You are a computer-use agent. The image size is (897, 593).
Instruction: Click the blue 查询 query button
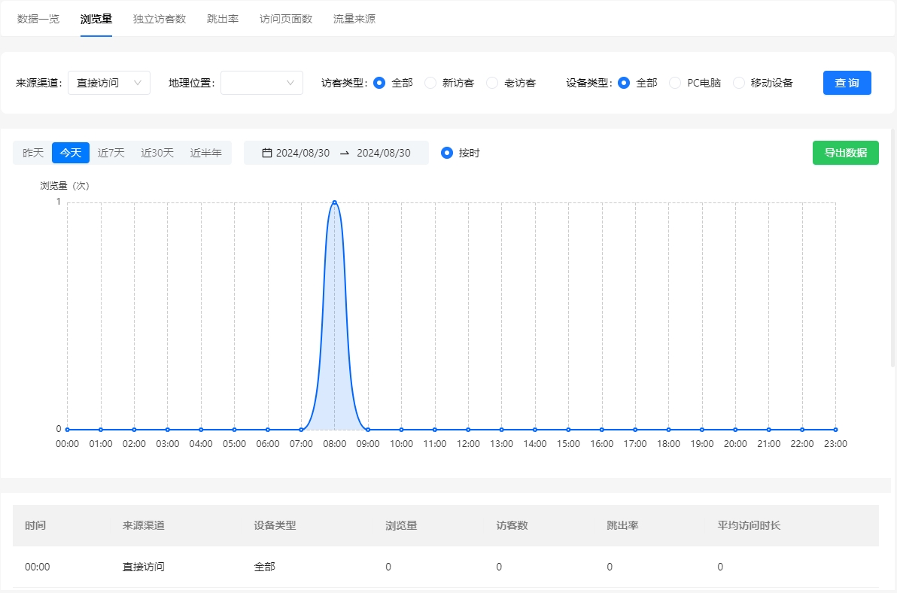tap(847, 83)
